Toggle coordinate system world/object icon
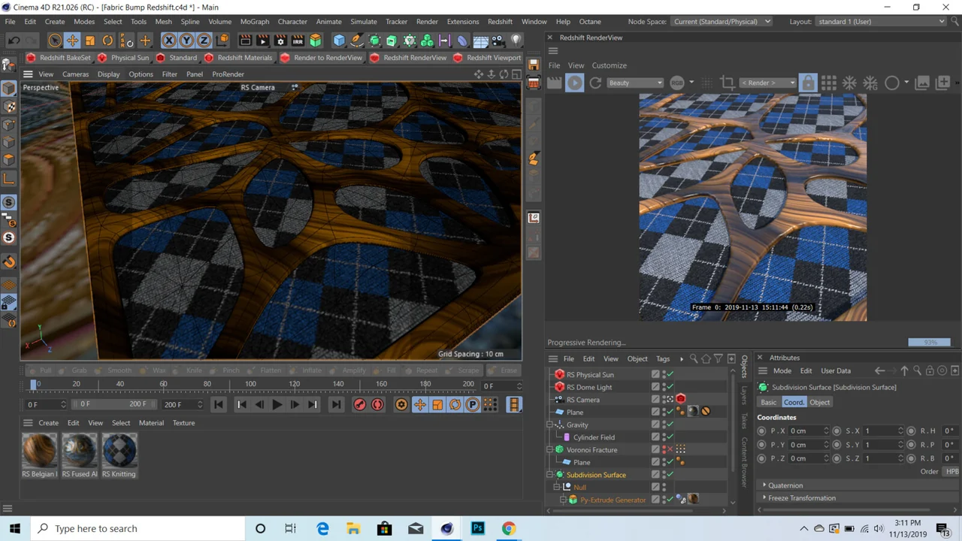The image size is (962, 541). (222, 41)
